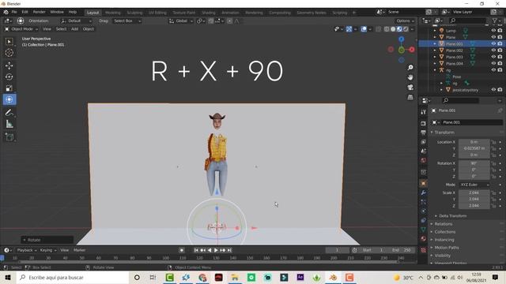506x284 pixels.
Task: Play the animation forward
Action: click(x=216, y=250)
